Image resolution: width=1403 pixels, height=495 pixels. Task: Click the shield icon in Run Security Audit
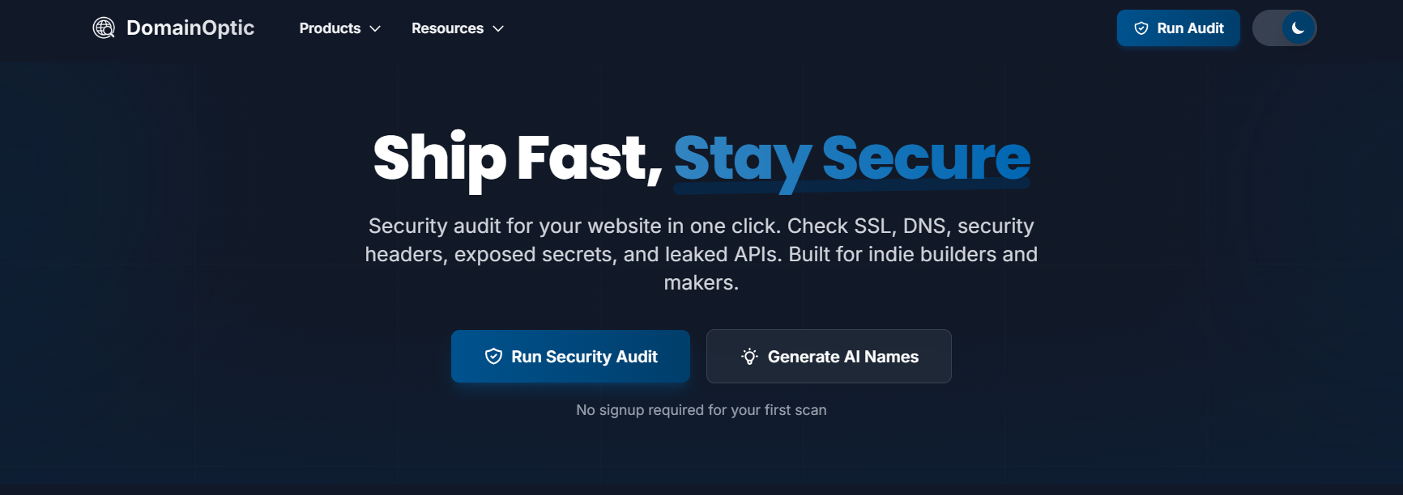493,356
